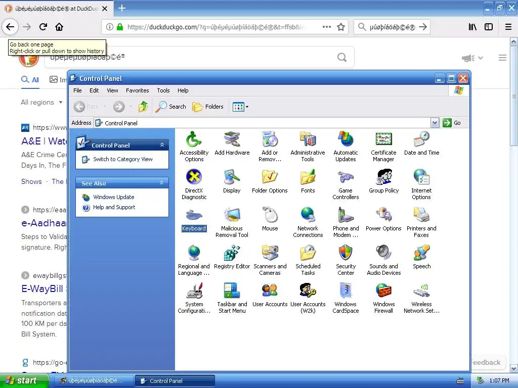Click the Go button beside Address
This screenshot has width=518, height=388.
click(x=452, y=123)
